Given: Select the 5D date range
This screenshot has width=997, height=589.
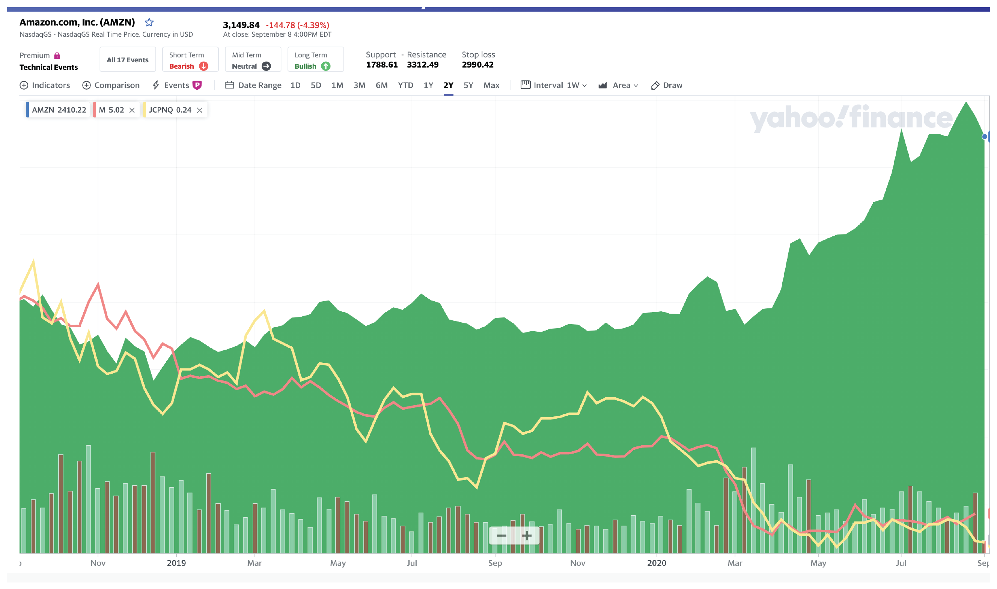Looking at the screenshot, I should (x=316, y=85).
